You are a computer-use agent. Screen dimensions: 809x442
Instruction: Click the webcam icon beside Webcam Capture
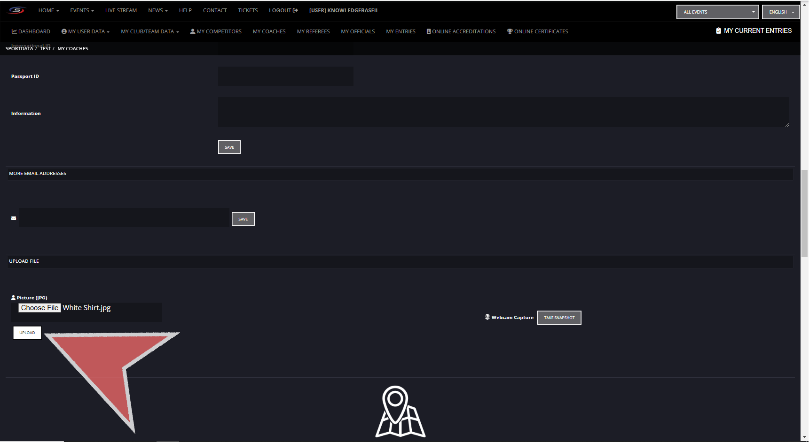(x=487, y=317)
